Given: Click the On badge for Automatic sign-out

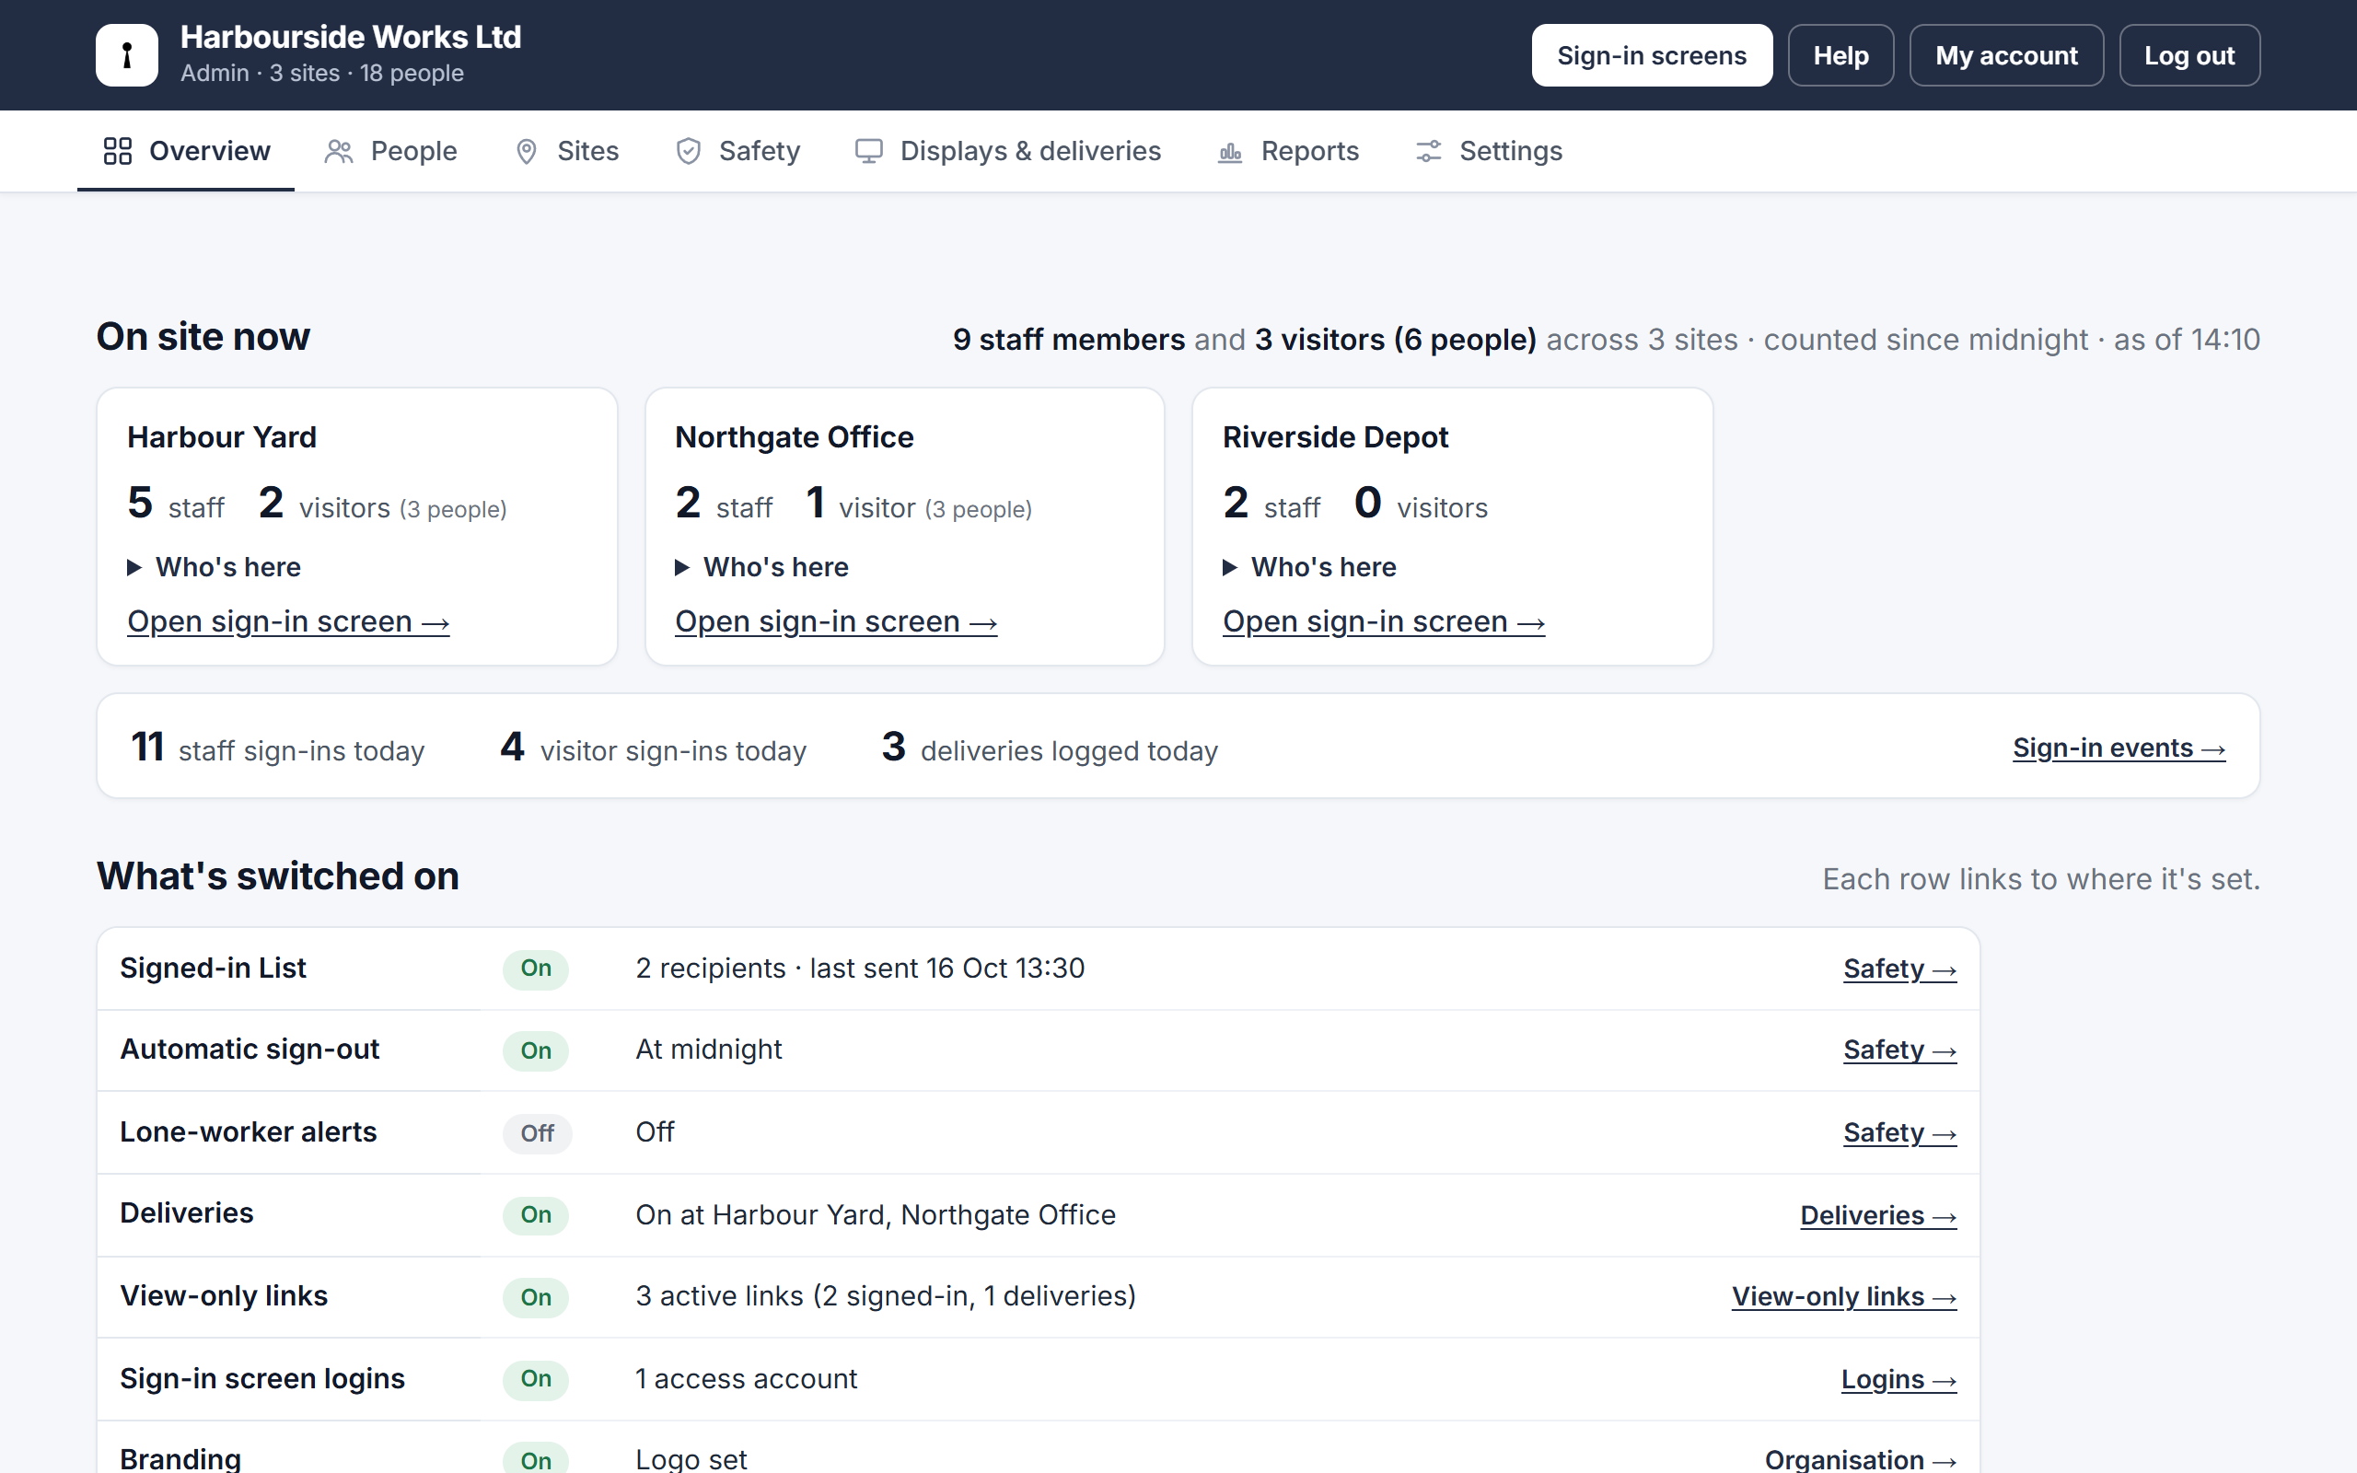Looking at the screenshot, I should pos(536,1051).
